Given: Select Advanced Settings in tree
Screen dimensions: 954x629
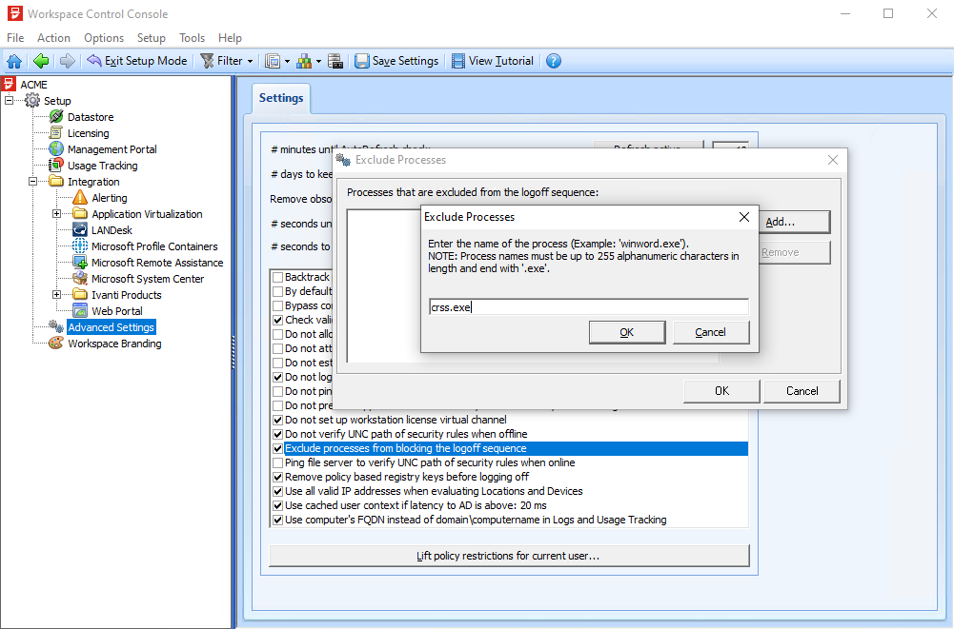Looking at the screenshot, I should (x=112, y=327).
